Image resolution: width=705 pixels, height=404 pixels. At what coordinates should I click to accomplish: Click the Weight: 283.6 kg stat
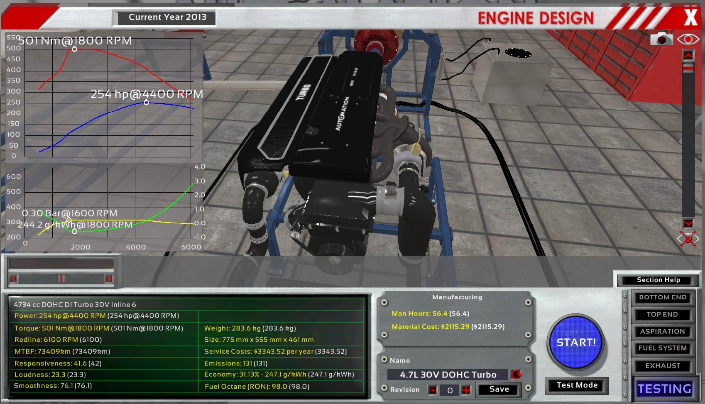pos(250,328)
